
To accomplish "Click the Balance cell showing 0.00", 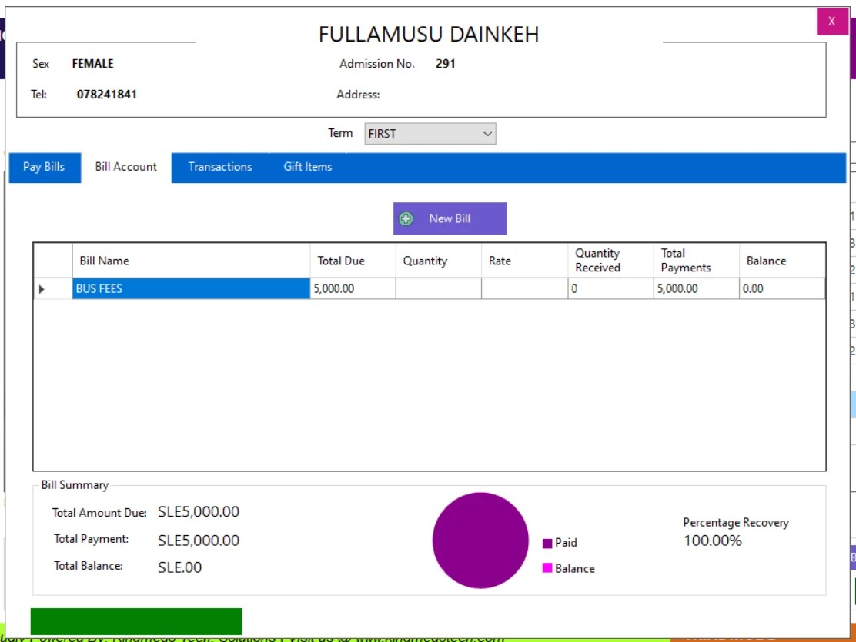I will 782,288.
